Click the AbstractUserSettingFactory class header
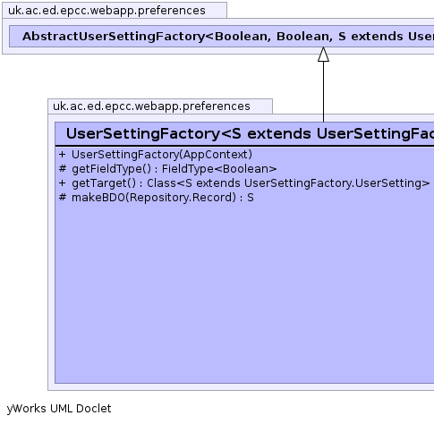 222,37
